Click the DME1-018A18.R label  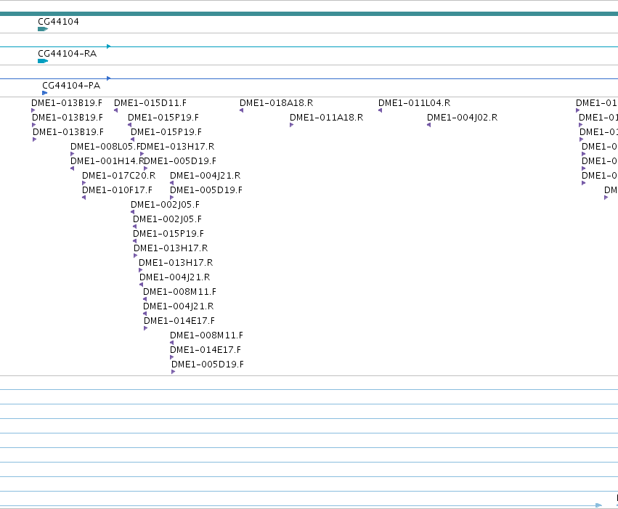pos(276,103)
